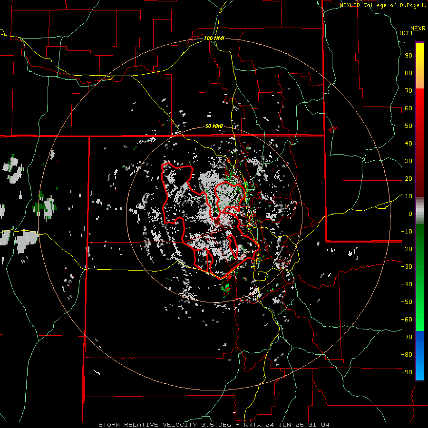The image size is (428, 428).
Task: Click the 50 value on velocity scale
Action: tap(409, 126)
